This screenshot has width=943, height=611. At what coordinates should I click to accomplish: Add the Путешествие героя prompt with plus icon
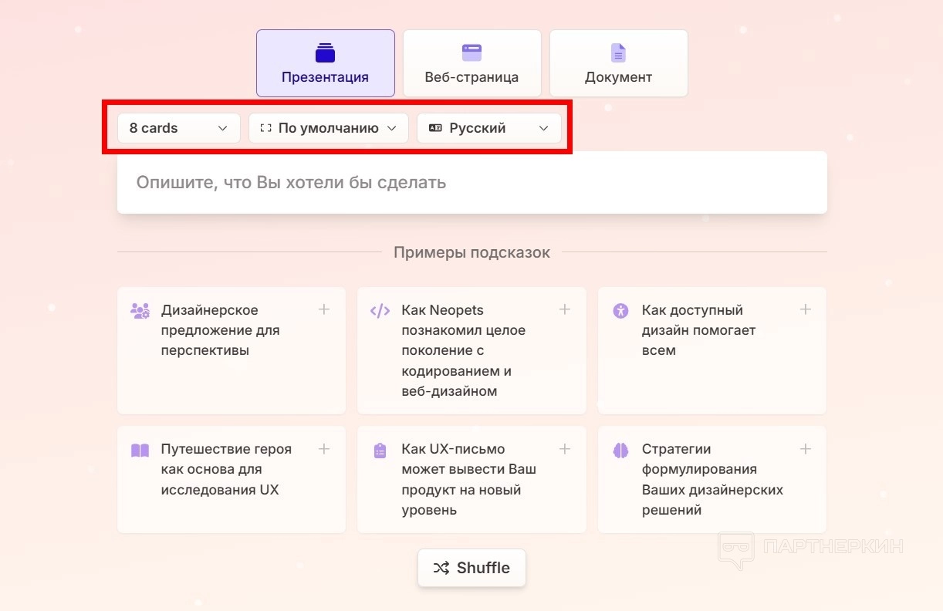point(324,448)
